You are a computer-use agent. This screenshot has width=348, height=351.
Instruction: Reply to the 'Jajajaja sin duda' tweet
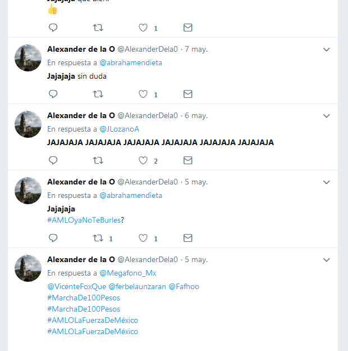pos(53,94)
